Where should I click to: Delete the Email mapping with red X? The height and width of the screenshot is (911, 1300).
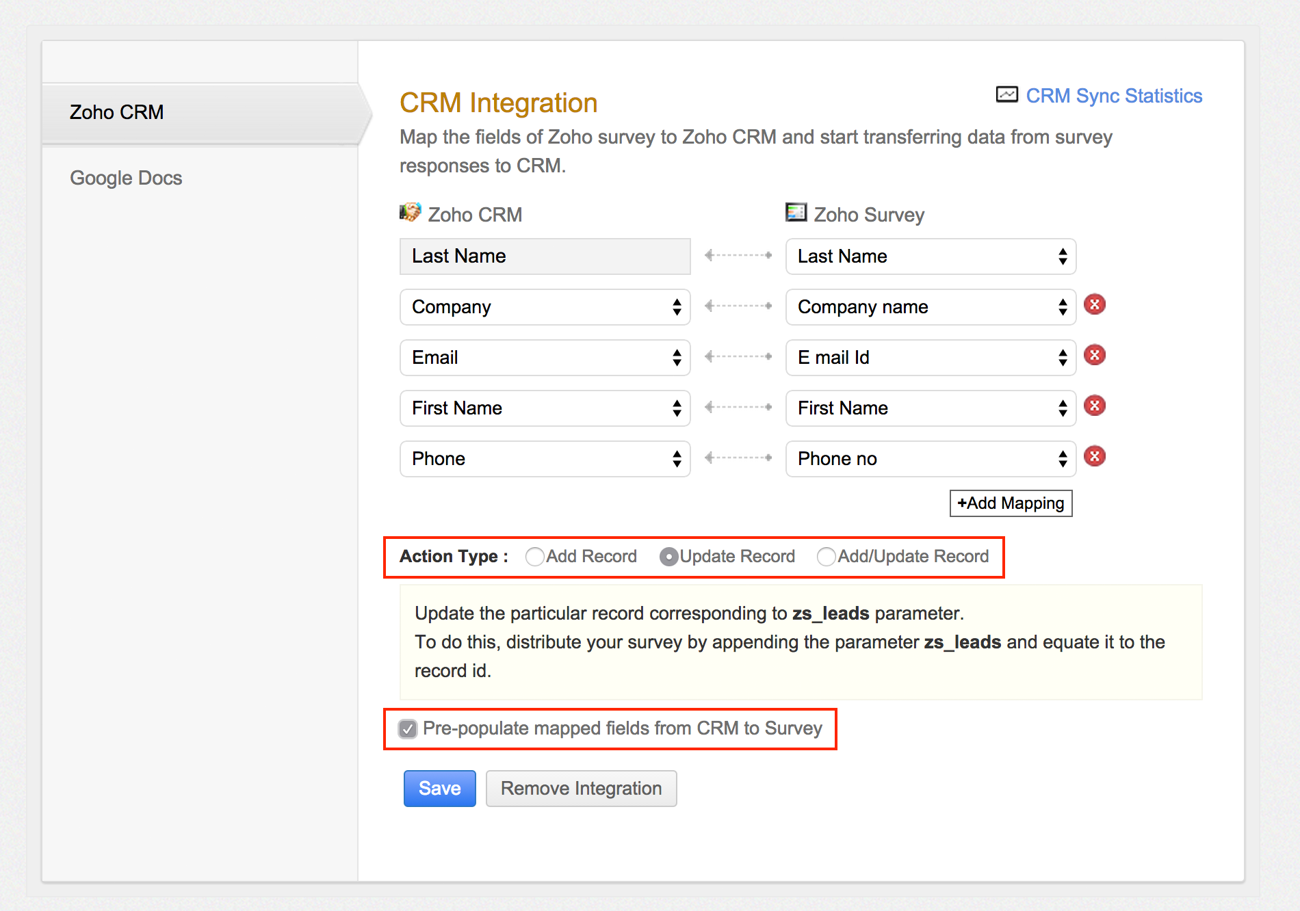(x=1095, y=355)
